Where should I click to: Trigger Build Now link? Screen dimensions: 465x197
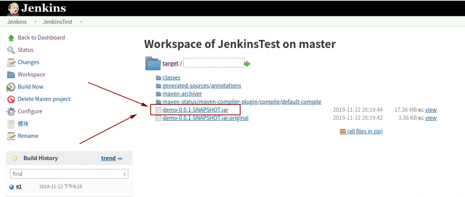tap(31, 87)
